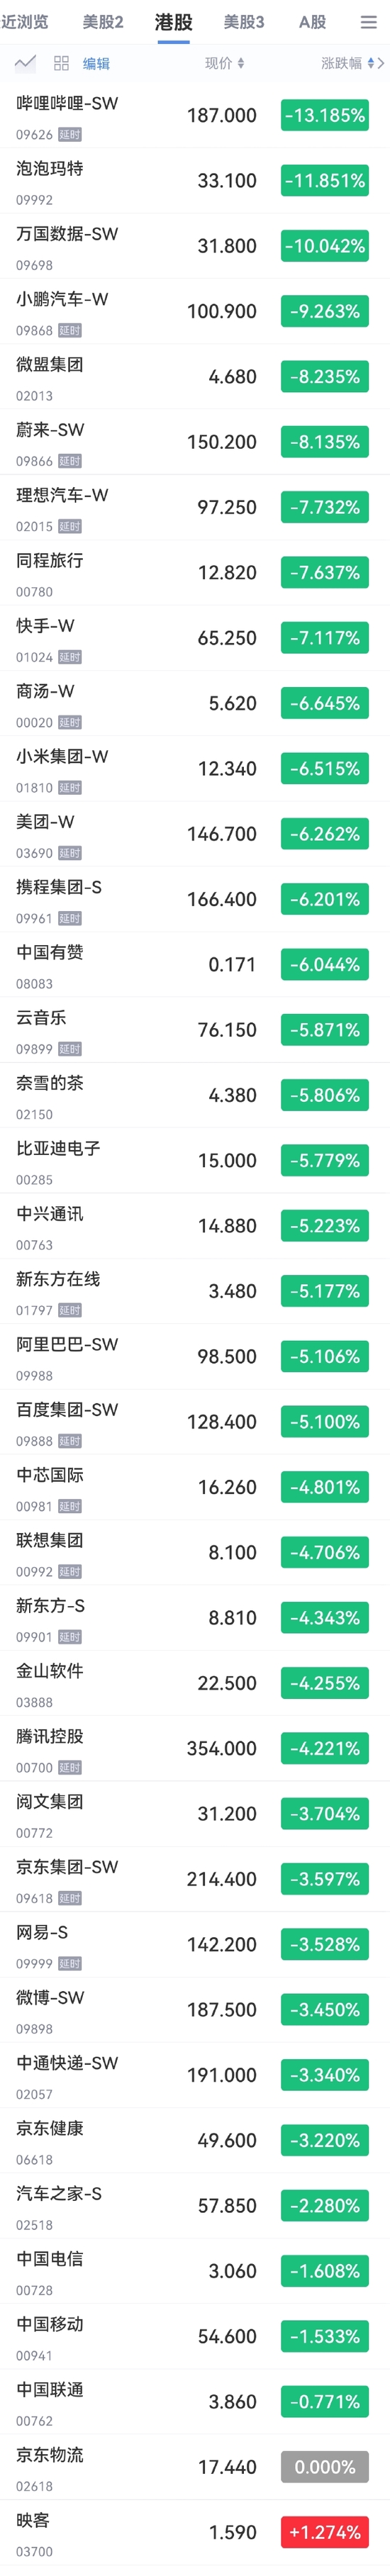Tap the right chevron beside 涨跌幅
Image resolution: width=390 pixels, height=2576 pixels.
tap(381, 63)
